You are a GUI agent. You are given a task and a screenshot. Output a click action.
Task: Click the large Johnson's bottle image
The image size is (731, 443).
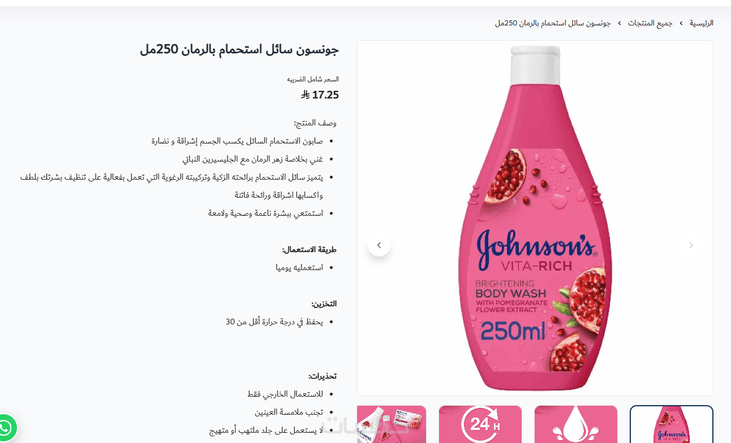coord(535,218)
